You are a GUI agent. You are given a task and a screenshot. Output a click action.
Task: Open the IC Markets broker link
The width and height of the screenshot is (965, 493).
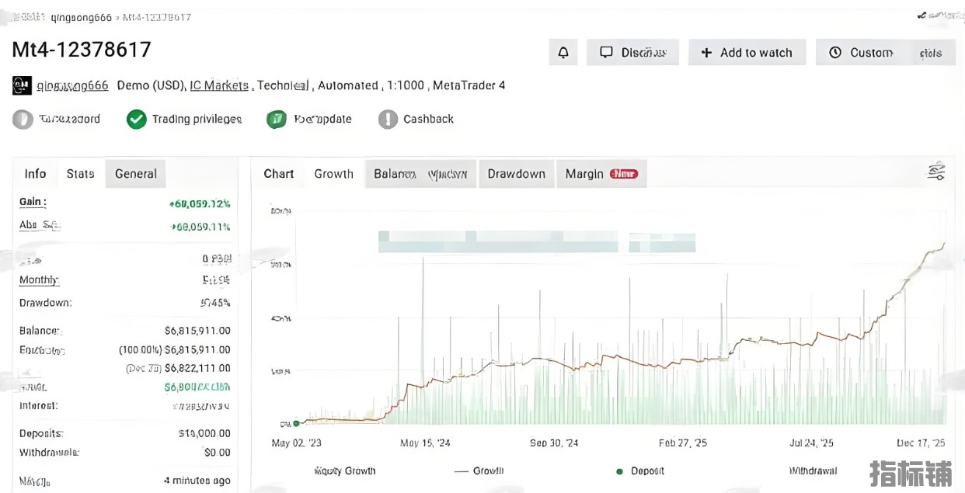coord(219,85)
